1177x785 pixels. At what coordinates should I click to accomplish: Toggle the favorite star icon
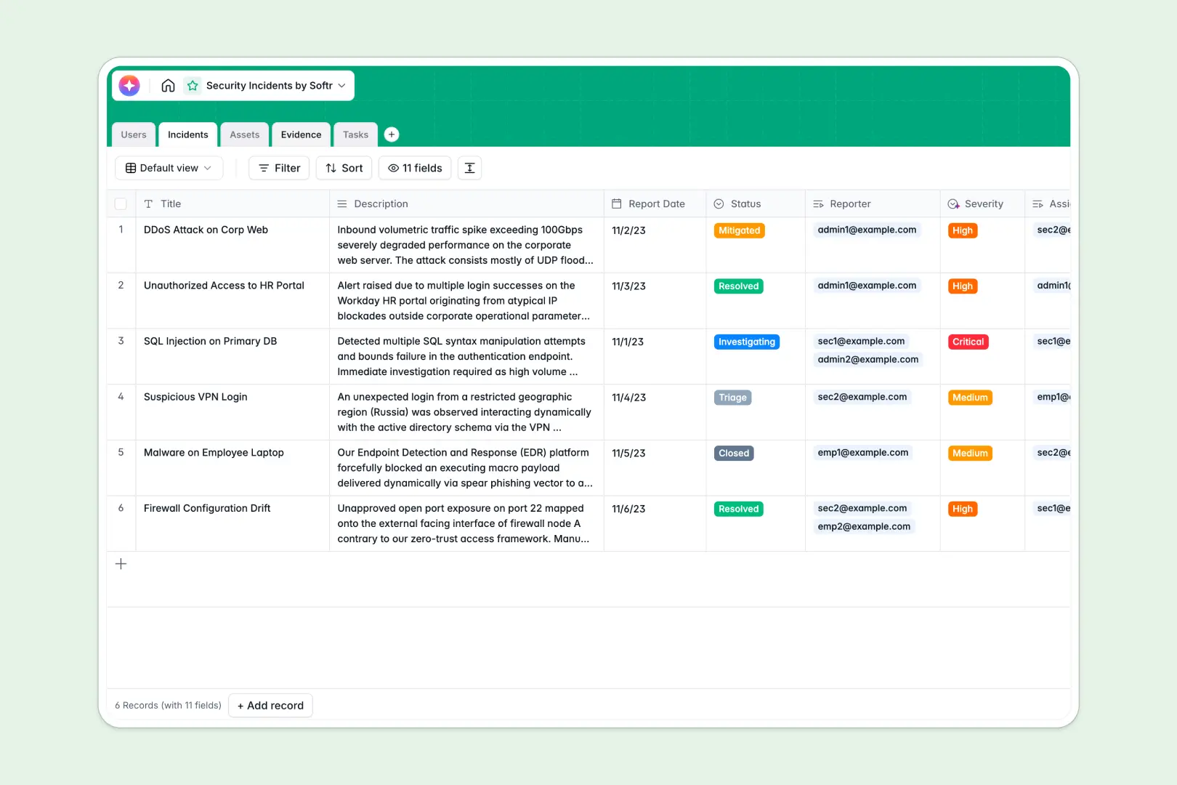click(193, 86)
